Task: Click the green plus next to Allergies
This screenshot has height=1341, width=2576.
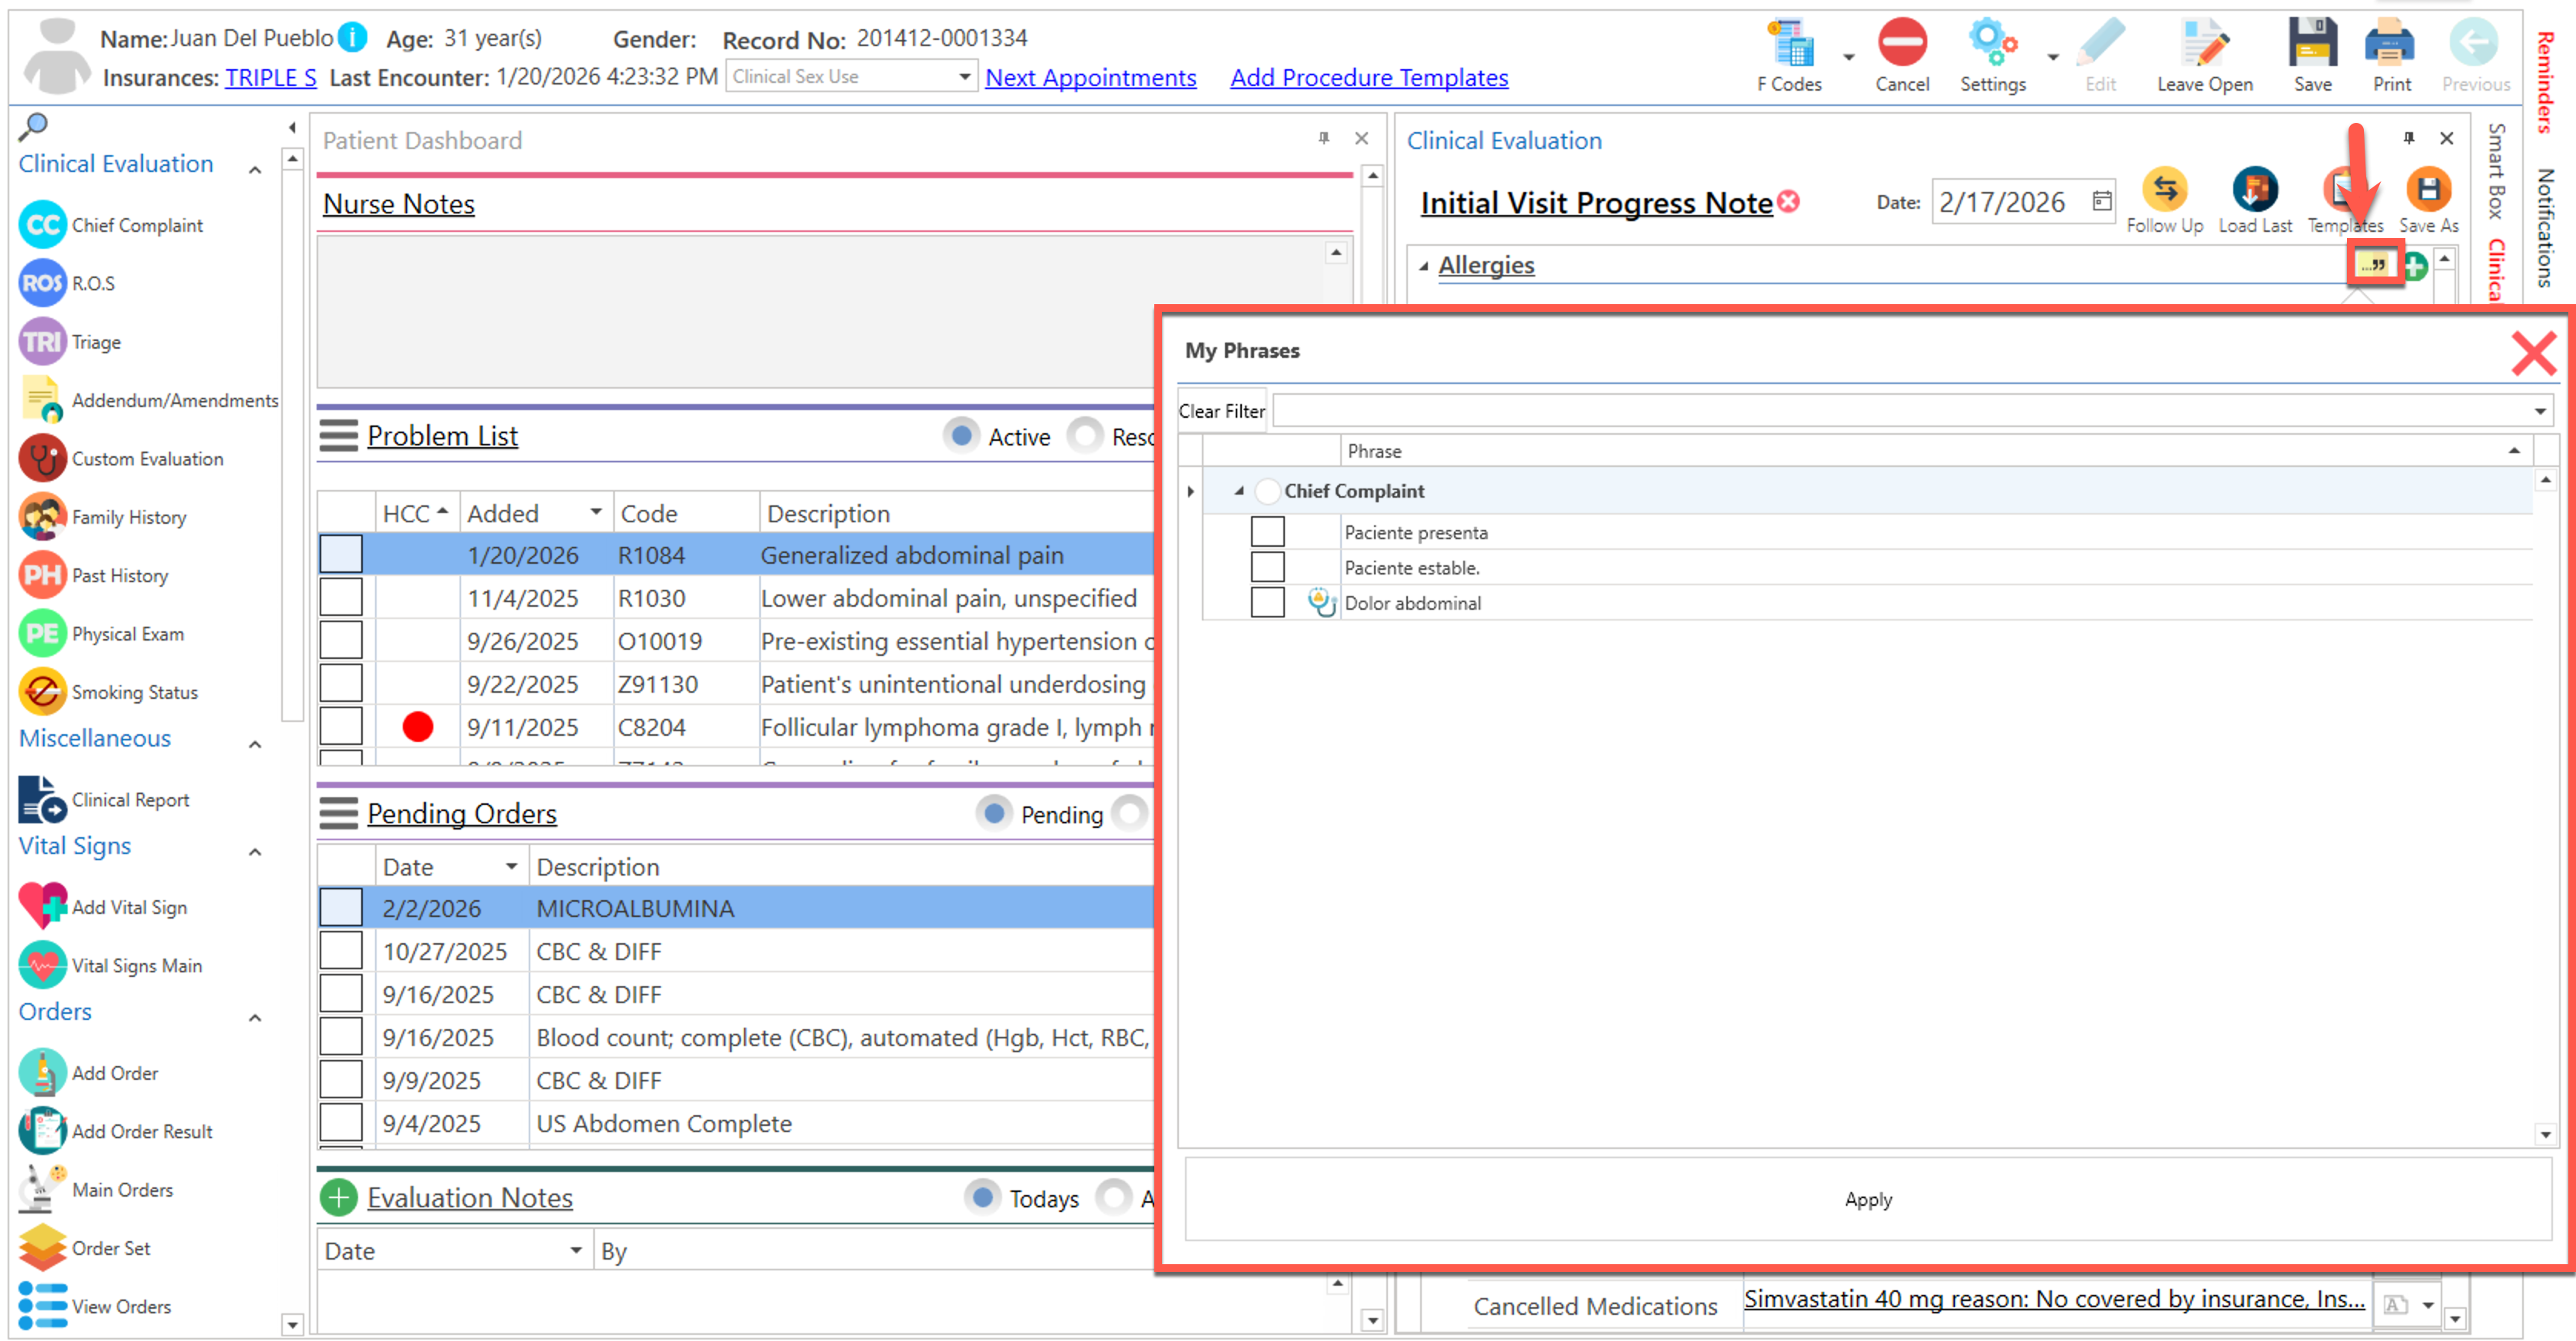Action: (x=2415, y=266)
